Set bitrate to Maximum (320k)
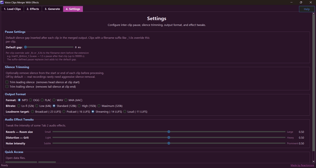 (x=99, y=106)
